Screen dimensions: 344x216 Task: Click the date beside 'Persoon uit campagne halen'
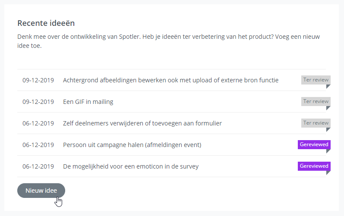pos(38,145)
